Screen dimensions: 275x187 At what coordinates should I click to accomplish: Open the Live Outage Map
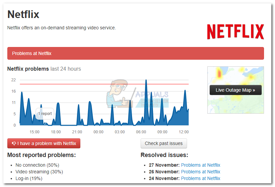point(235,90)
